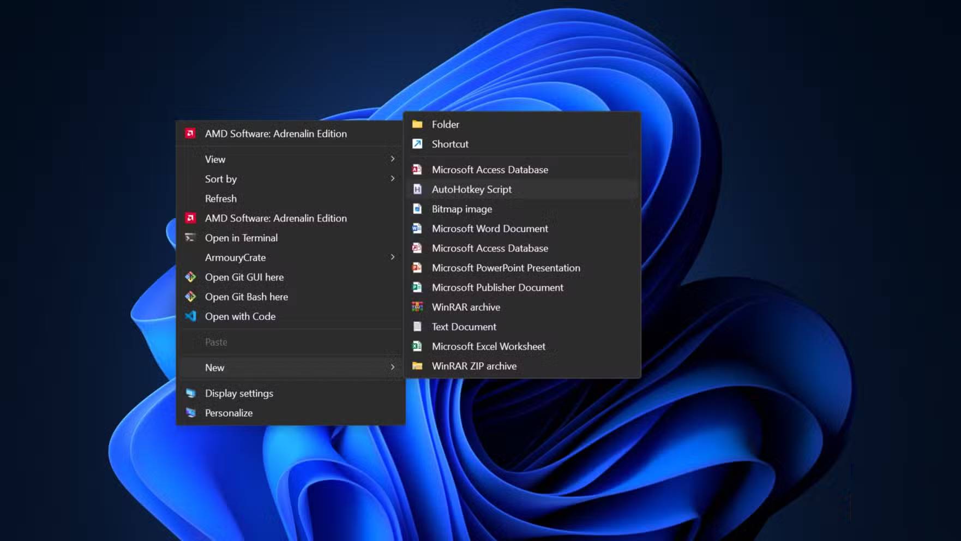Click the Microsoft Word Document icon
Viewport: 961px width, 541px height.
pos(417,229)
